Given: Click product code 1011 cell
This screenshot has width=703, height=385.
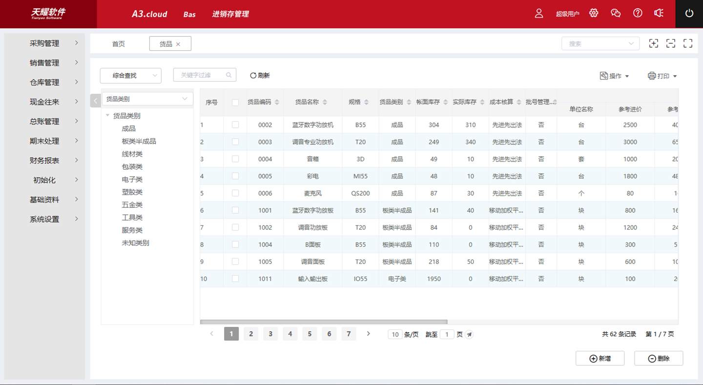Looking at the screenshot, I should pos(265,279).
